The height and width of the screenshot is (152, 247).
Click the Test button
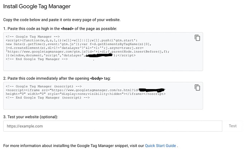point(233,126)
